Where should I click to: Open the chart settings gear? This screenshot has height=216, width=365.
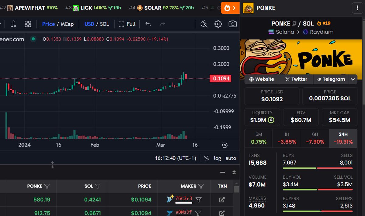point(218,24)
